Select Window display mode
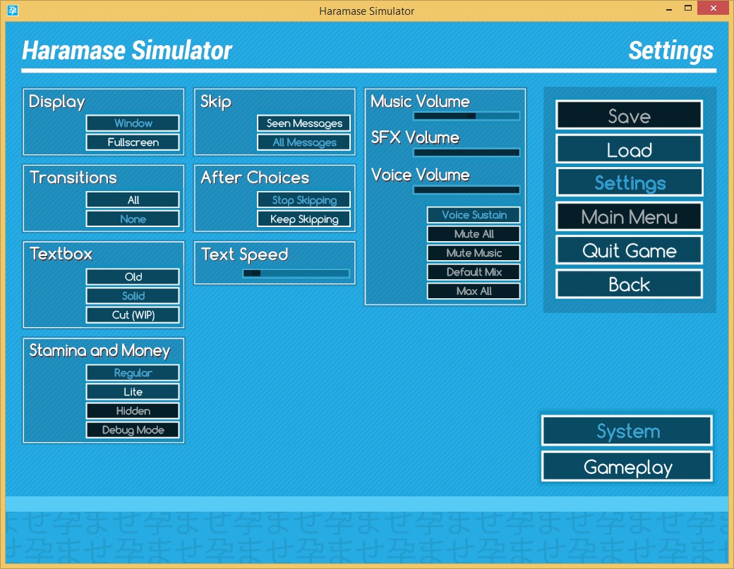The image size is (734, 569). [133, 123]
